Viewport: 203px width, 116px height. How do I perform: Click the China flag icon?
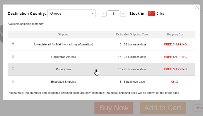(x=152, y=14)
